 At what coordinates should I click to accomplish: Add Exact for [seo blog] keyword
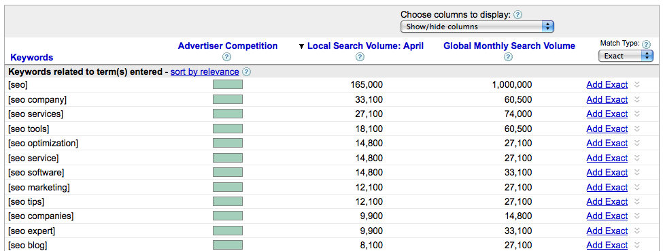tap(607, 245)
